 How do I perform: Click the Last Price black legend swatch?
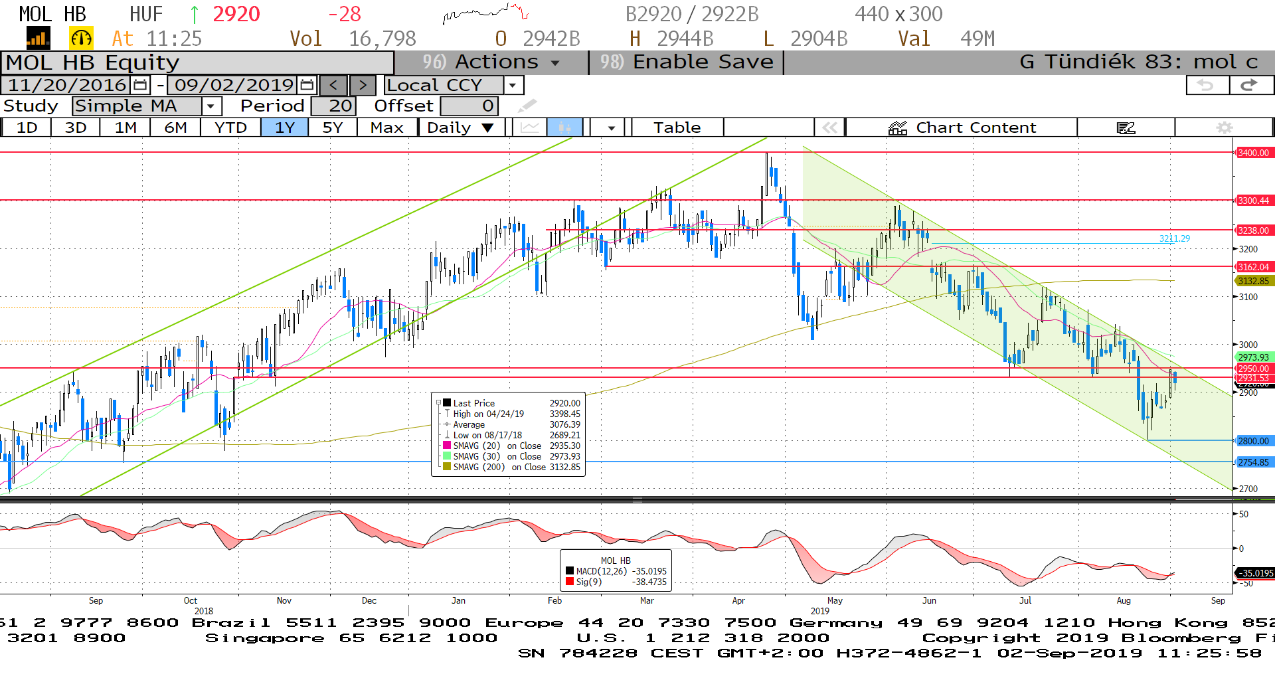coord(448,403)
